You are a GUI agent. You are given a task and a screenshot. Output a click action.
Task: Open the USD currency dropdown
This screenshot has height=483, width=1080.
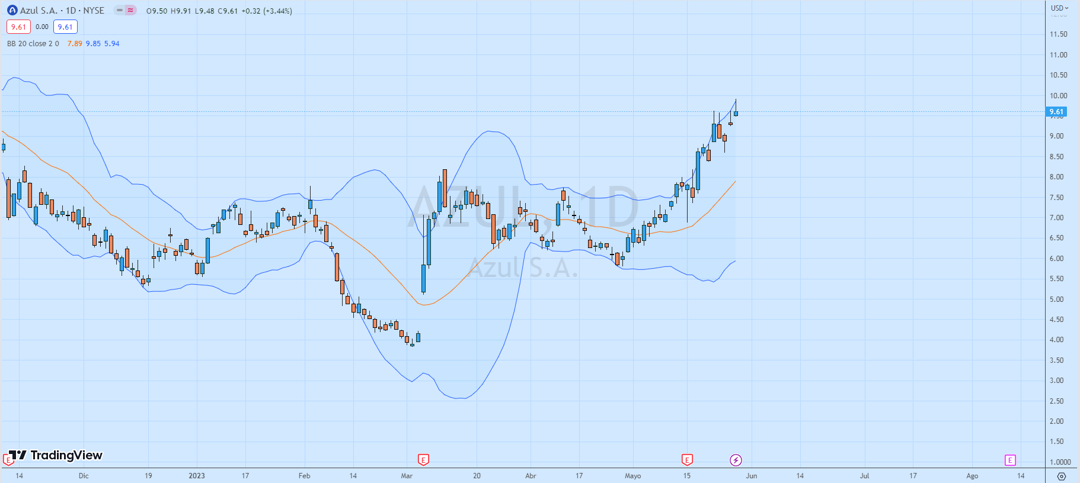coord(1059,8)
